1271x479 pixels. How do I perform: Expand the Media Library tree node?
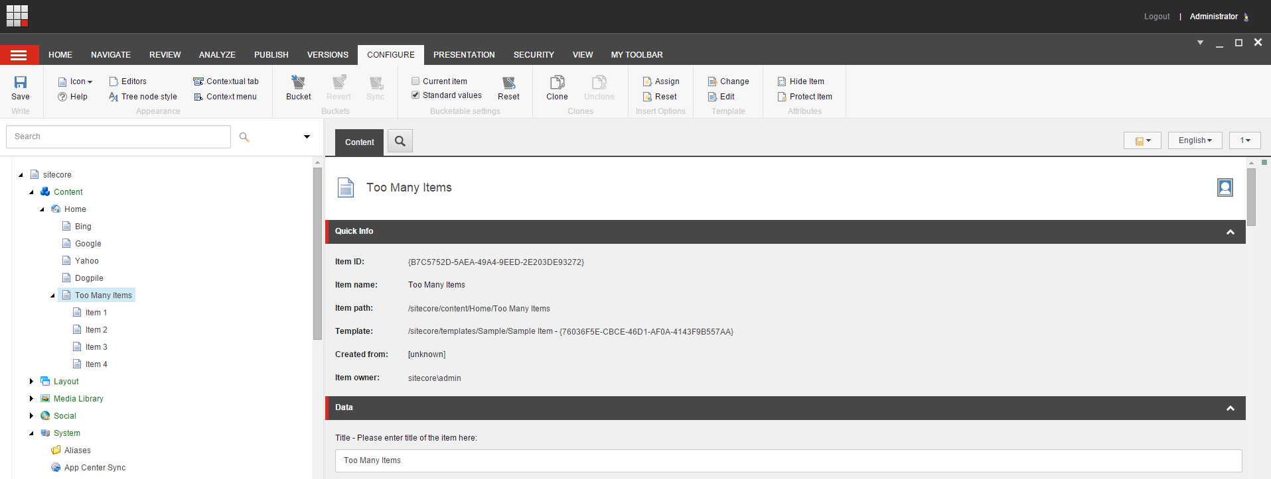pyautogui.click(x=31, y=399)
